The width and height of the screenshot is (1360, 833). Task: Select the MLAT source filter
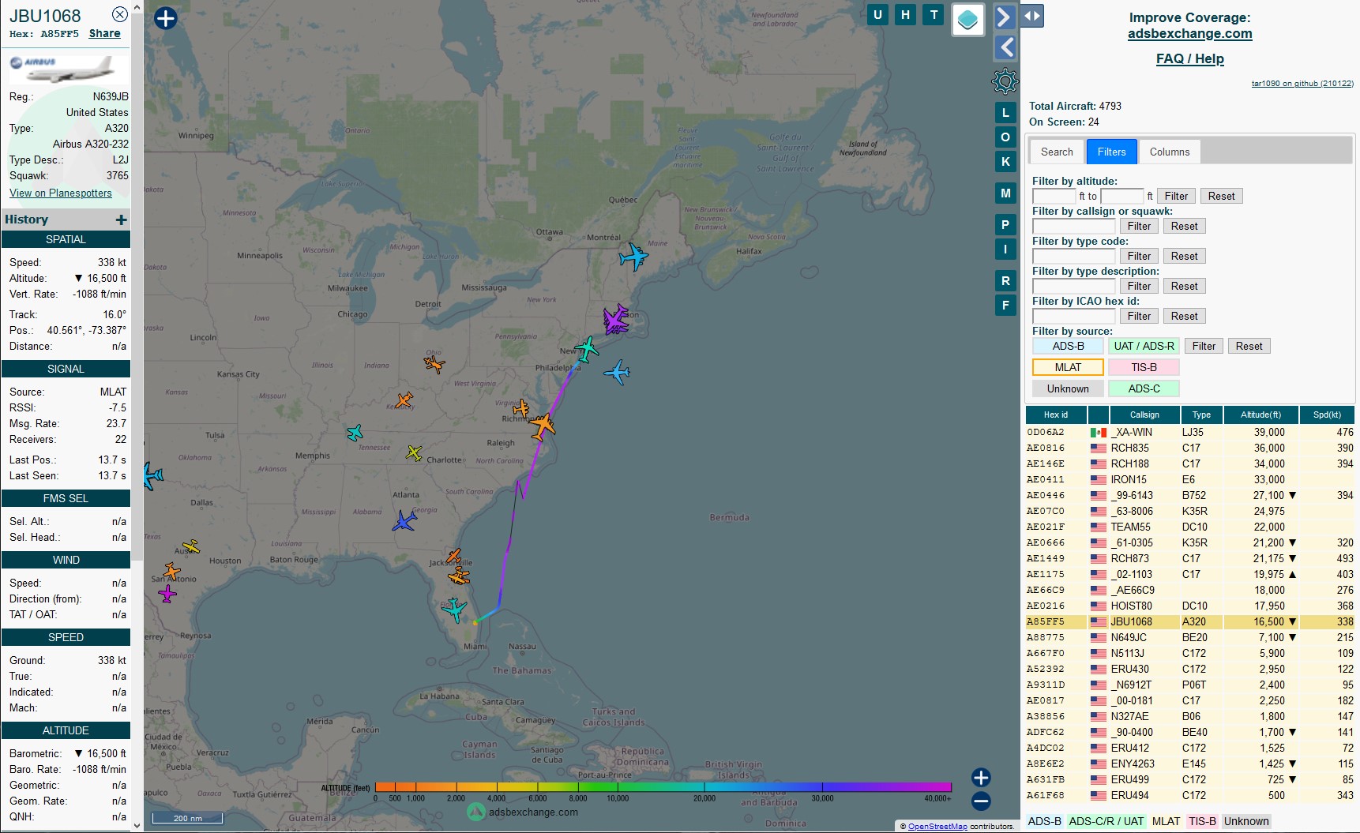click(1068, 367)
